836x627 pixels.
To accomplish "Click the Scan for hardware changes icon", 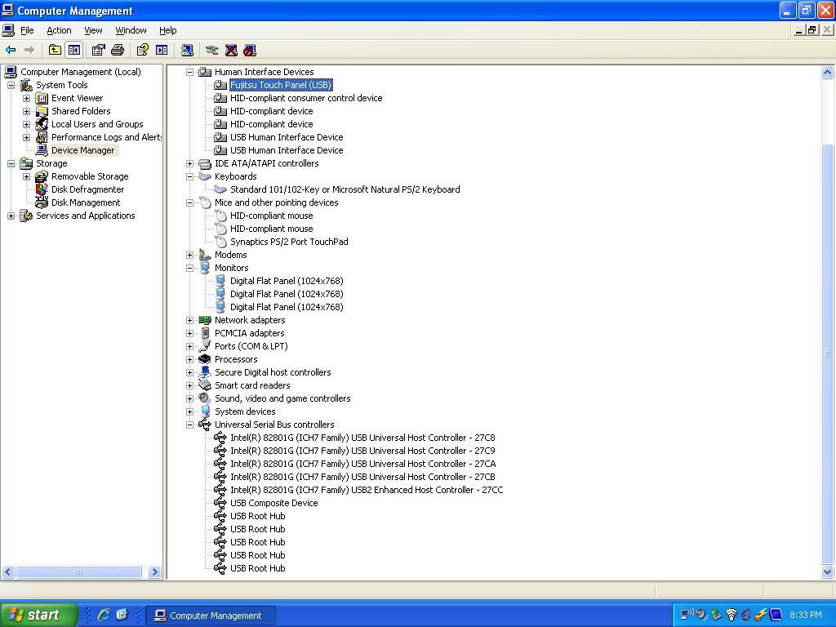I will coord(187,50).
